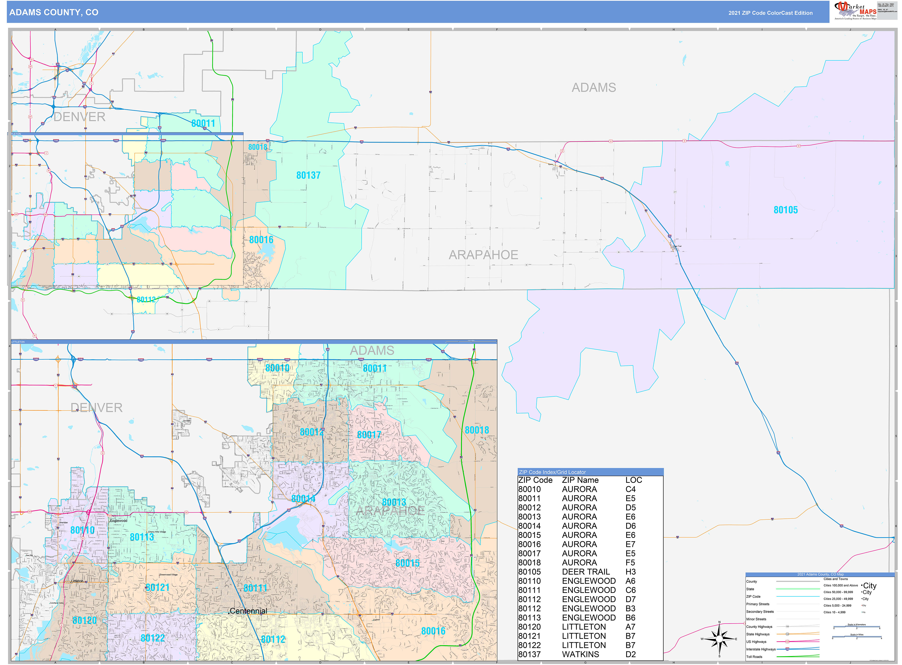Viewport: 902px width, 665px height.
Task: Click 'Secondary Streets' in the legend
Action: (760, 612)
